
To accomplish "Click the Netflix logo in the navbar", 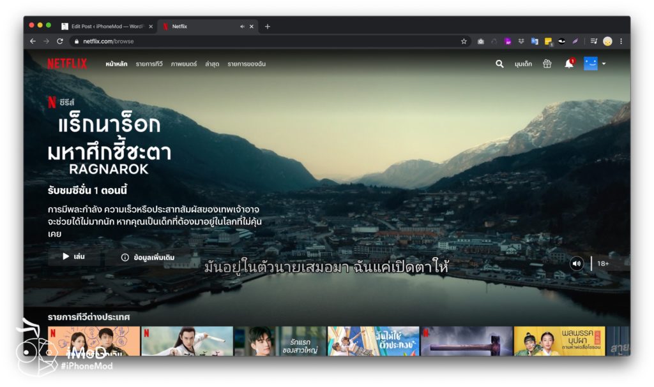I will tap(68, 63).
